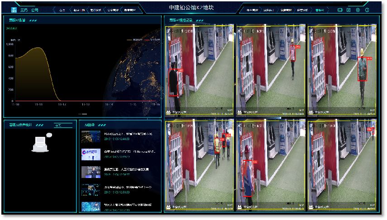This screenshot has width=387, height=220.
Task: Open the topmost headline in the AI news list
Action: 129,134
